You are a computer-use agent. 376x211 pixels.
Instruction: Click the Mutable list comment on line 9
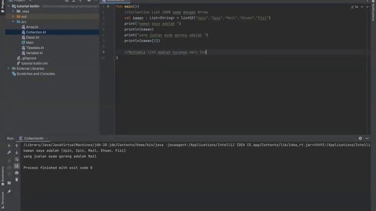165,52
